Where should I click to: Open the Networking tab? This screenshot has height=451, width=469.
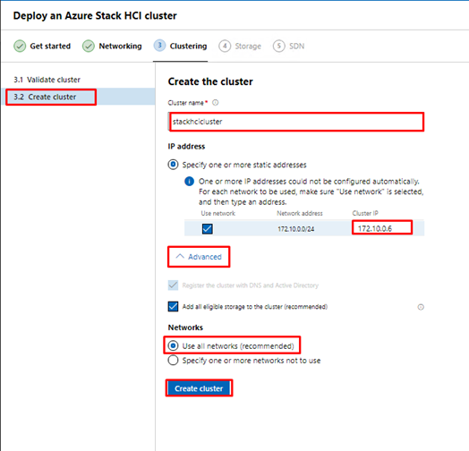click(x=112, y=46)
